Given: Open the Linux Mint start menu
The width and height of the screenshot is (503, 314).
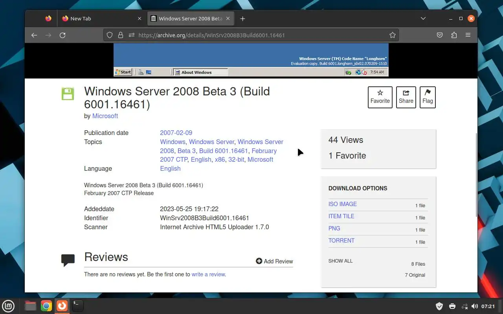Looking at the screenshot, I should 9,306.
